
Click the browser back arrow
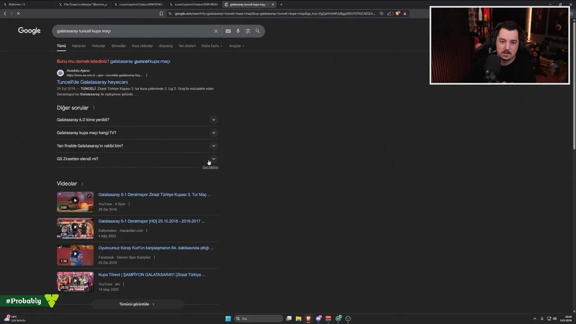click(x=5, y=13)
